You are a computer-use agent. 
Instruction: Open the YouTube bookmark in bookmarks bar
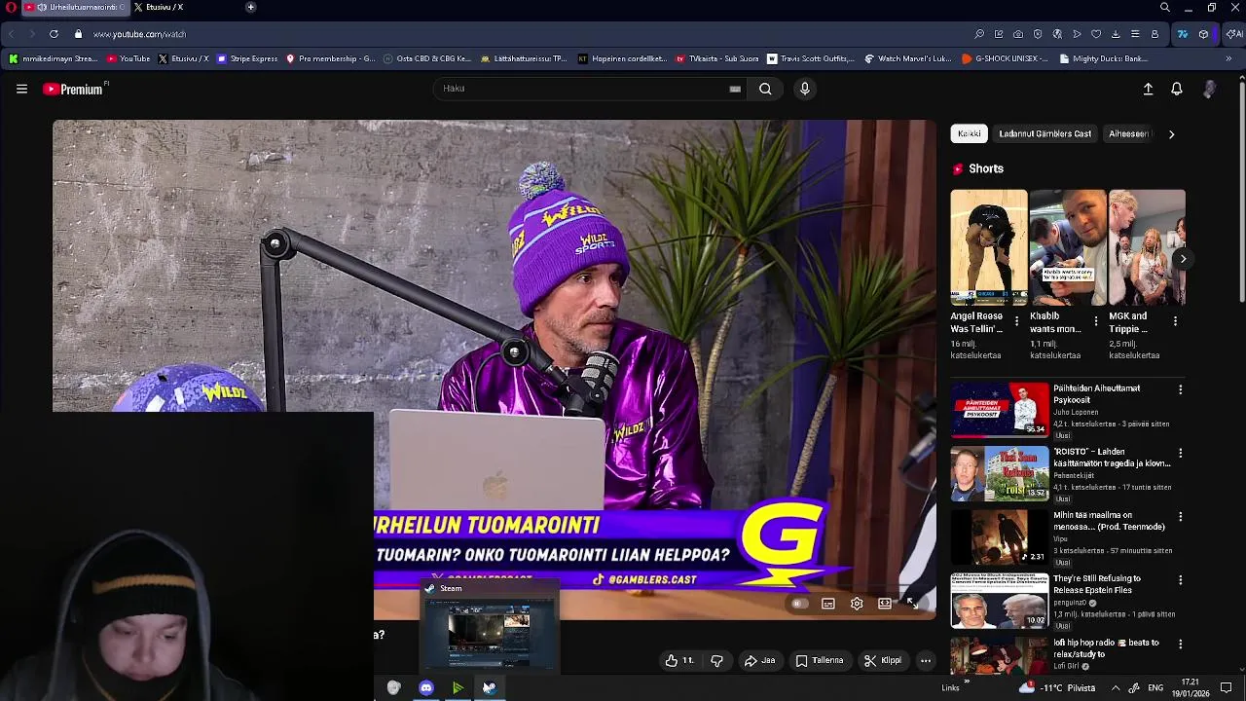[x=128, y=58]
